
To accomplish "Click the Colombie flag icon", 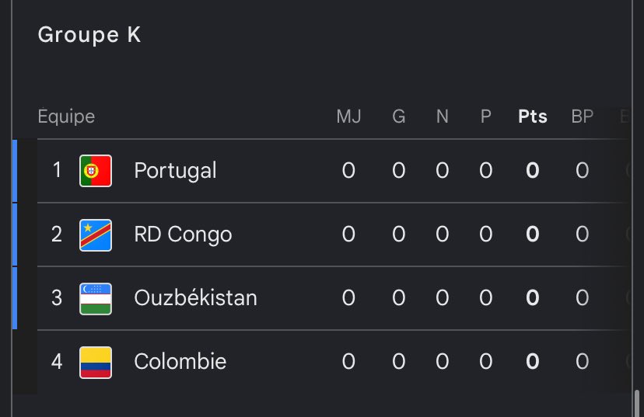I will pos(96,363).
